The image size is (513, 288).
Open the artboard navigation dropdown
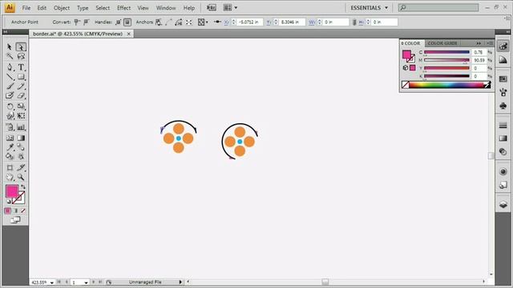tap(86, 282)
